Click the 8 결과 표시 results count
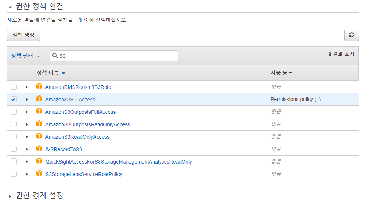The height and width of the screenshot is (206, 370). pyautogui.click(x=341, y=54)
